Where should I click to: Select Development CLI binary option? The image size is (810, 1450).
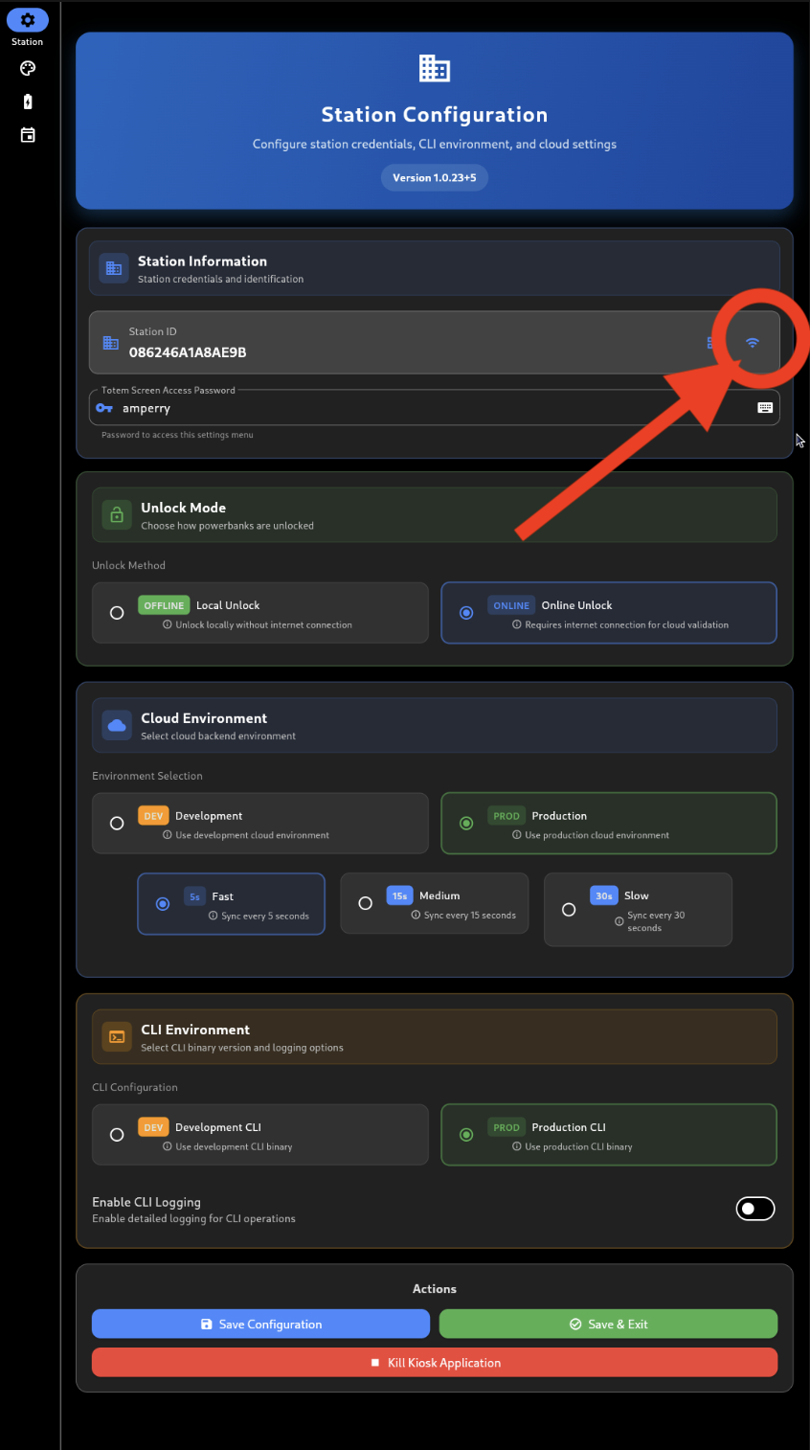[x=117, y=1134]
